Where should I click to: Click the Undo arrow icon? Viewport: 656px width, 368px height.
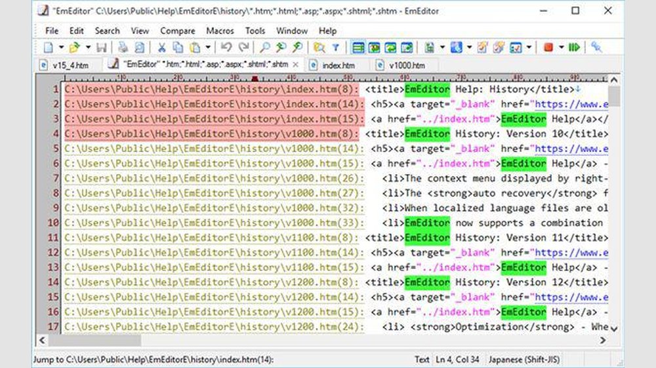(226, 48)
